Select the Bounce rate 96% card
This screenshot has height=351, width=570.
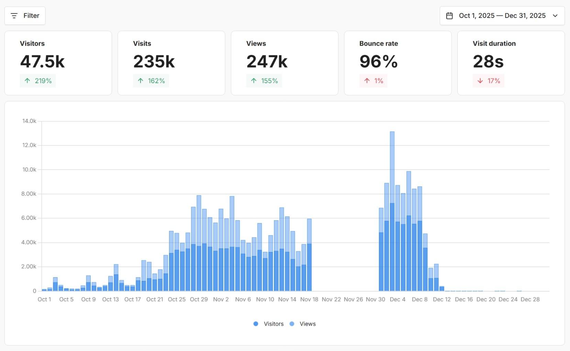(x=398, y=63)
